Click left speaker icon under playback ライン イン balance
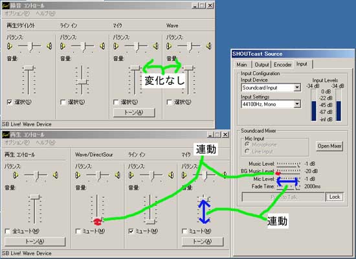The width and height of the screenshot is (356, 259). [x=131, y=175]
